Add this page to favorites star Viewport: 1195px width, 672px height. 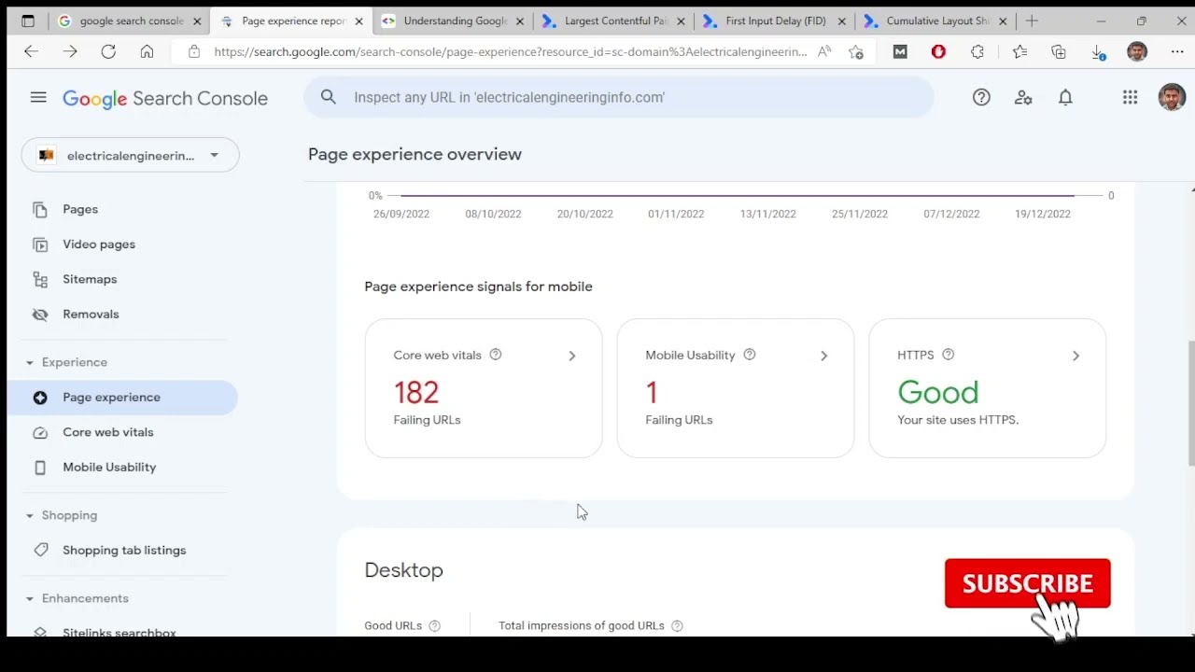(x=856, y=52)
